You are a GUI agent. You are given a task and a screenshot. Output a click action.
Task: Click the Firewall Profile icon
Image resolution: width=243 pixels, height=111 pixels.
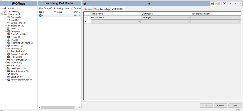click(x=9, y=54)
